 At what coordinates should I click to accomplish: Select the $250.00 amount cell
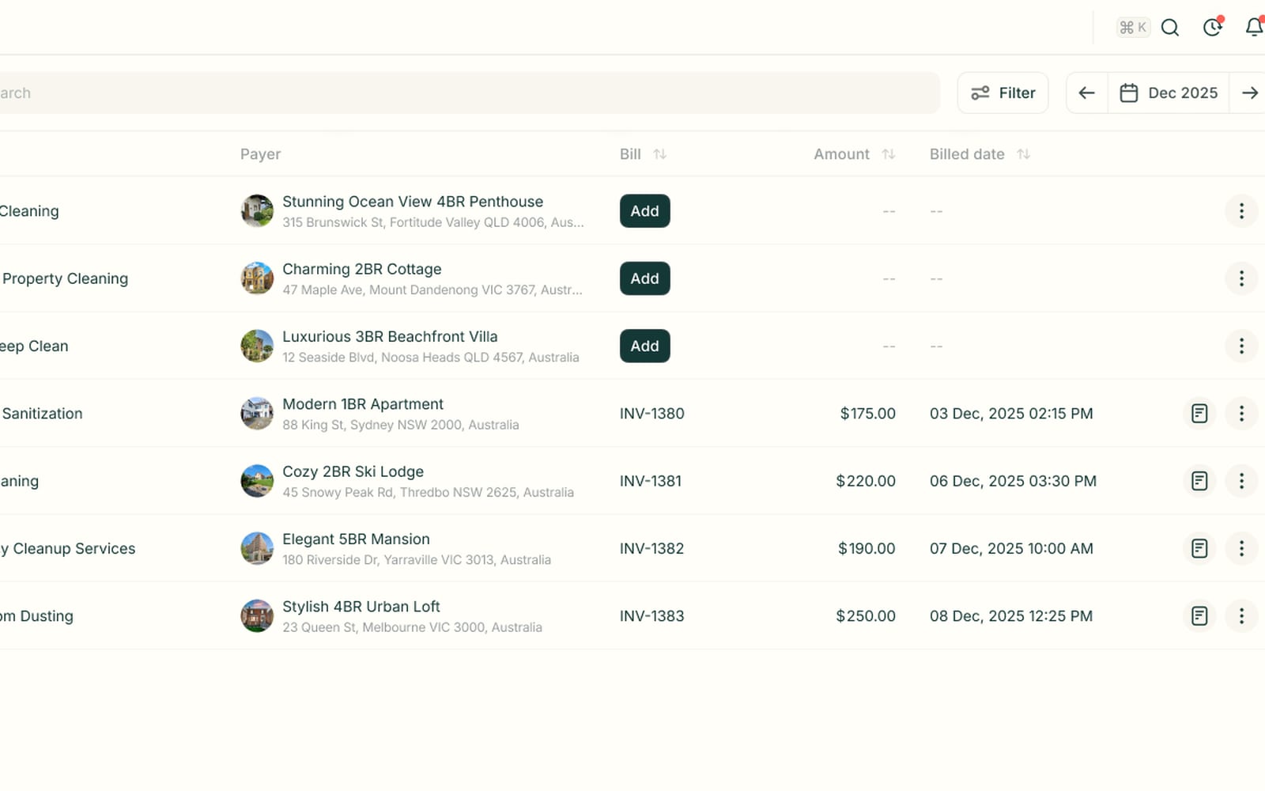(866, 616)
